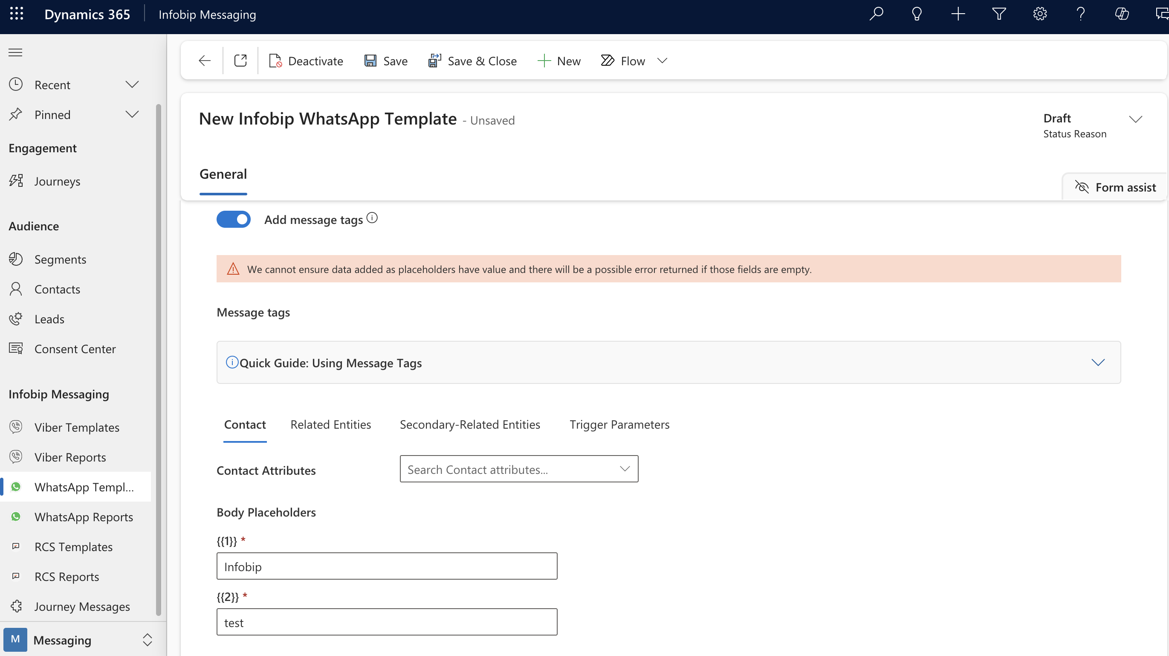
Task: Open the lightbulb assistant icon
Action: pyautogui.click(x=917, y=14)
